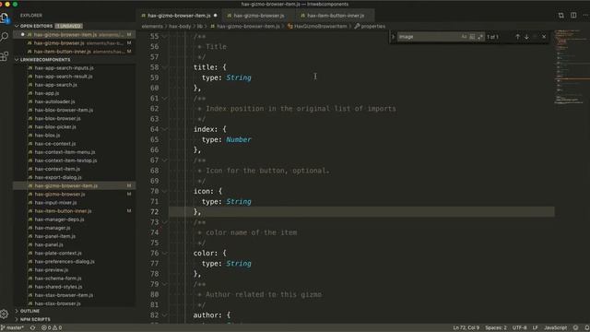Open the Manage settings gear
590x332 pixels.
click(x=5, y=314)
